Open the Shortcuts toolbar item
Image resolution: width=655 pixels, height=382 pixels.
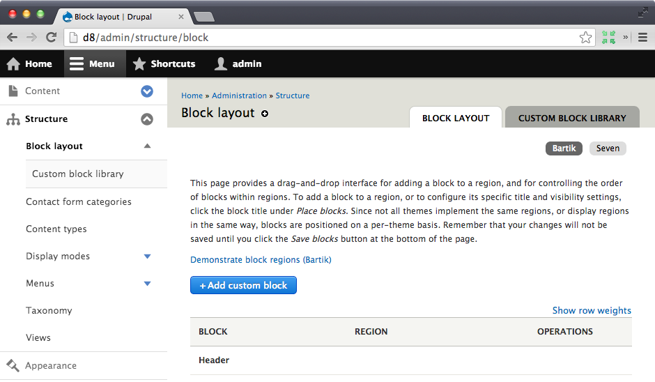click(x=164, y=64)
